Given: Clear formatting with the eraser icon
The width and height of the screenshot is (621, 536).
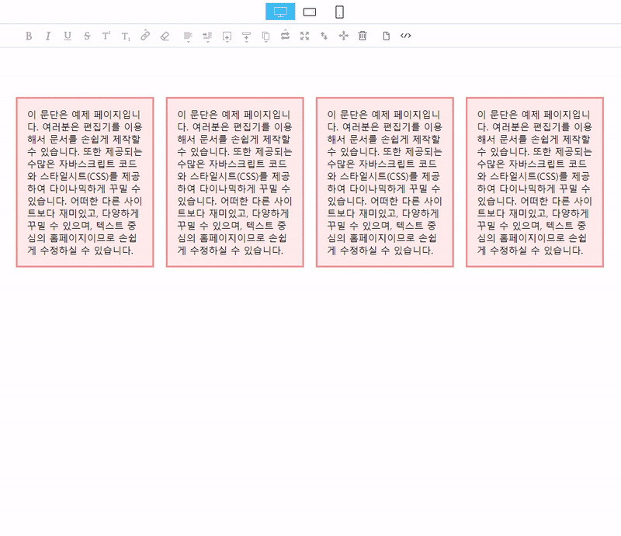Looking at the screenshot, I should tap(164, 36).
